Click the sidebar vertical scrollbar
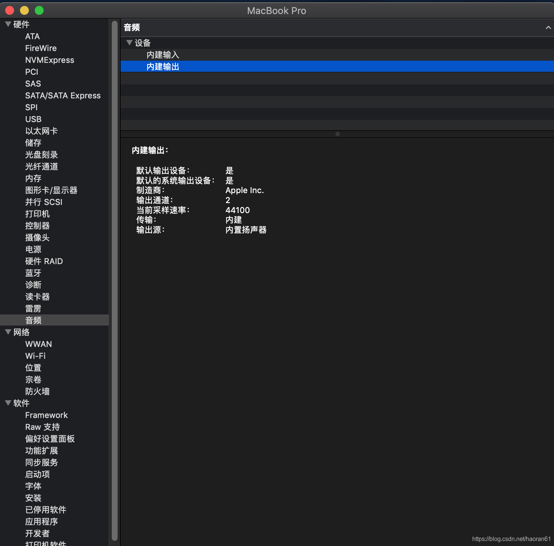Image resolution: width=554 pixels, height=546 pixels. 115,281
